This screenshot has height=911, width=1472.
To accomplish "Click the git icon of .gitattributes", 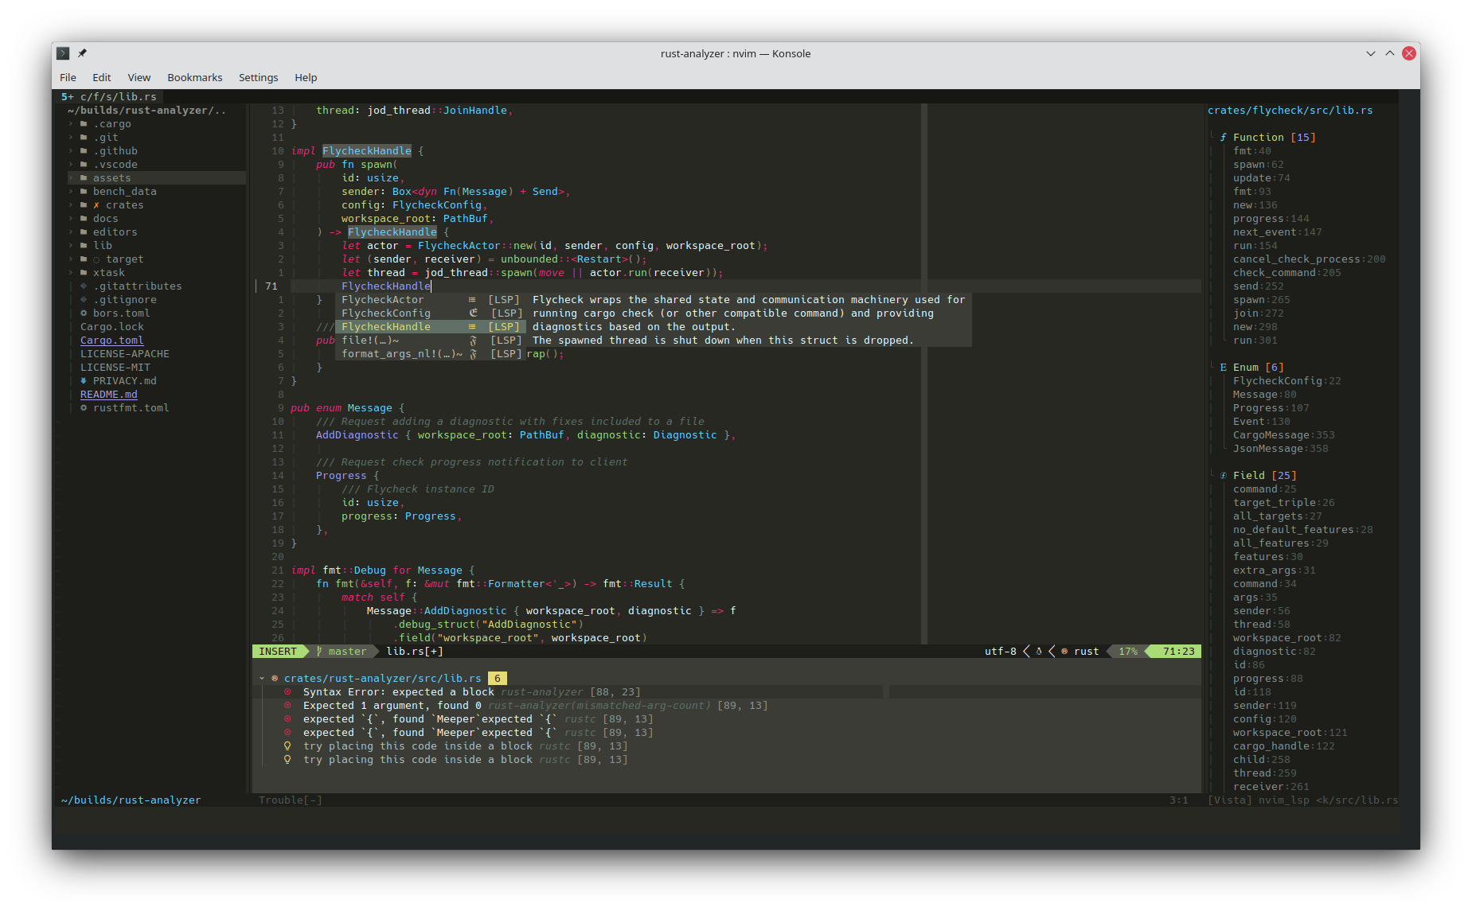I will coord(84,286).
